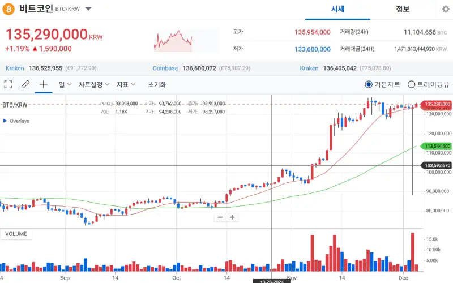Click the 133,600,000 low price value

(313, 49)
